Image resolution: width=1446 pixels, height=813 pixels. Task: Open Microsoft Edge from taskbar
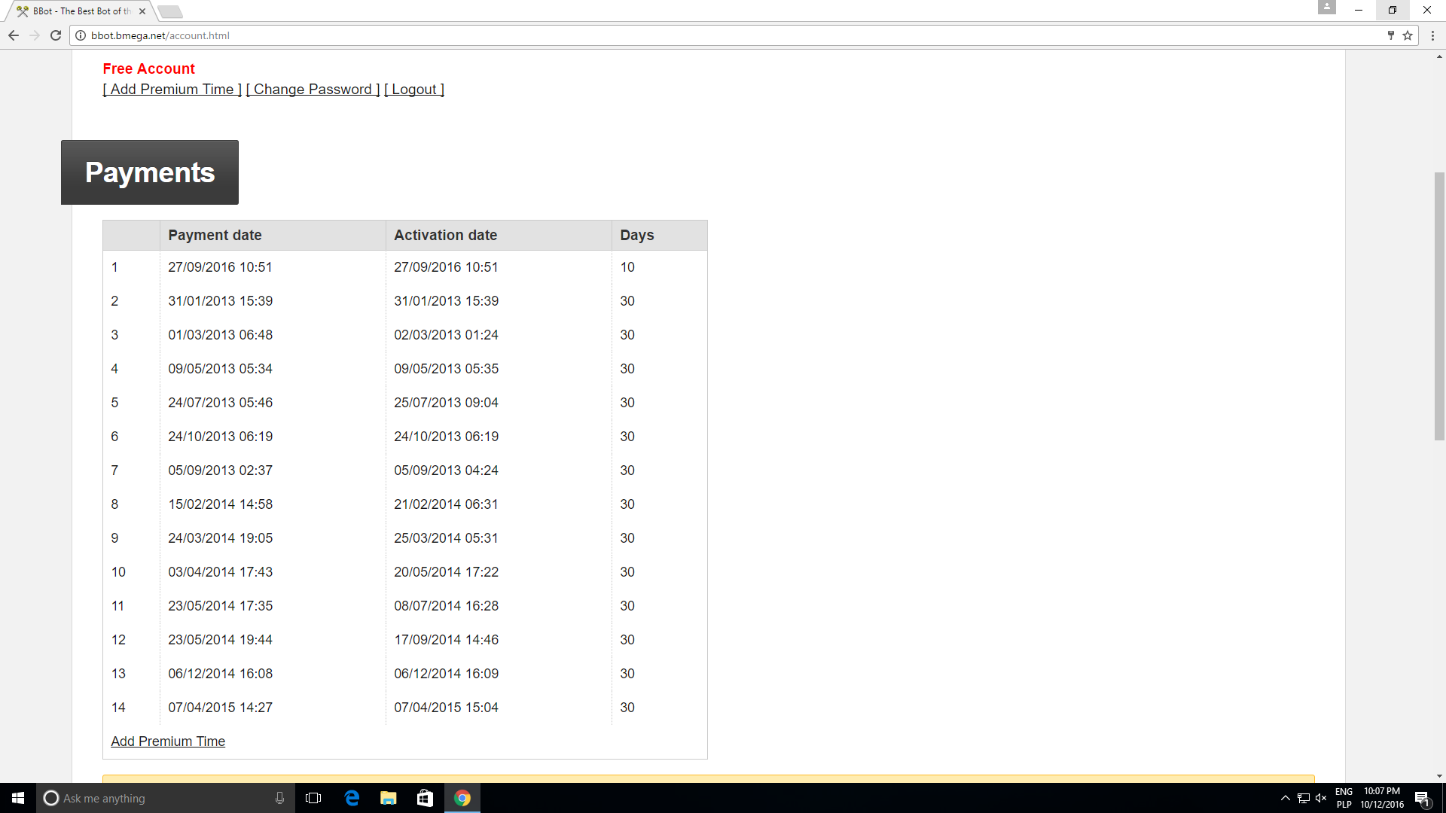pos(352,798)
